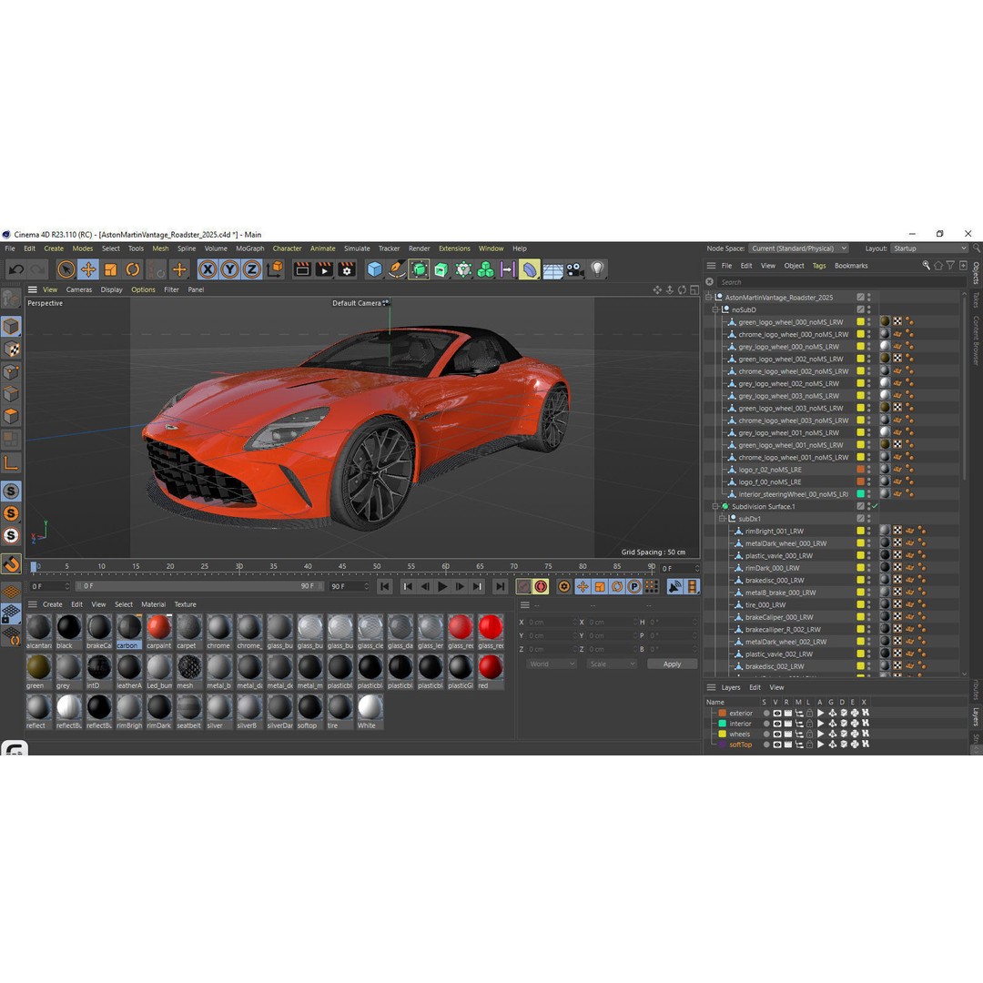Toggle visibility eye for interior layer
Screen dimensions: 983x983
(x=776, y=725)
